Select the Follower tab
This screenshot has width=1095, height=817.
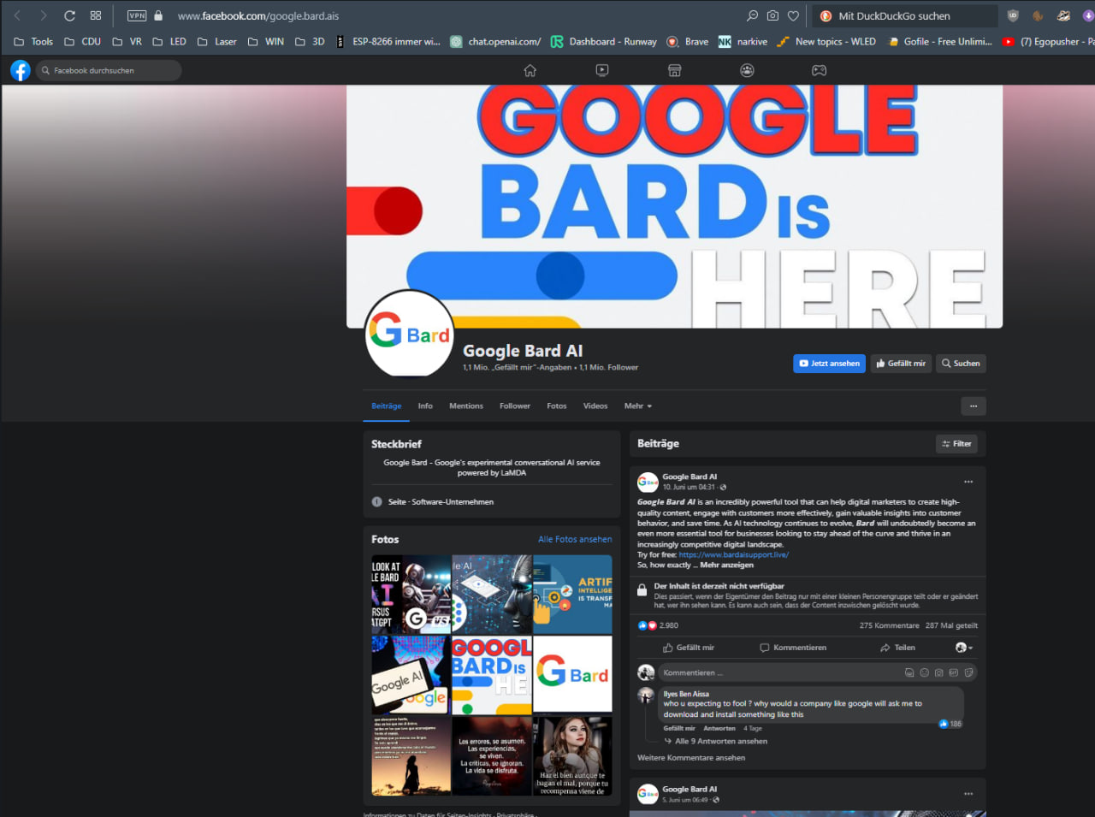coord(515,406)
